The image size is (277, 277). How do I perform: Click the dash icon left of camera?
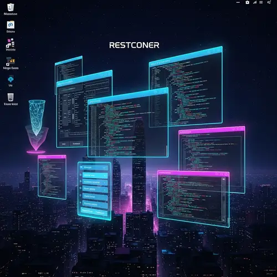point(238,2)
